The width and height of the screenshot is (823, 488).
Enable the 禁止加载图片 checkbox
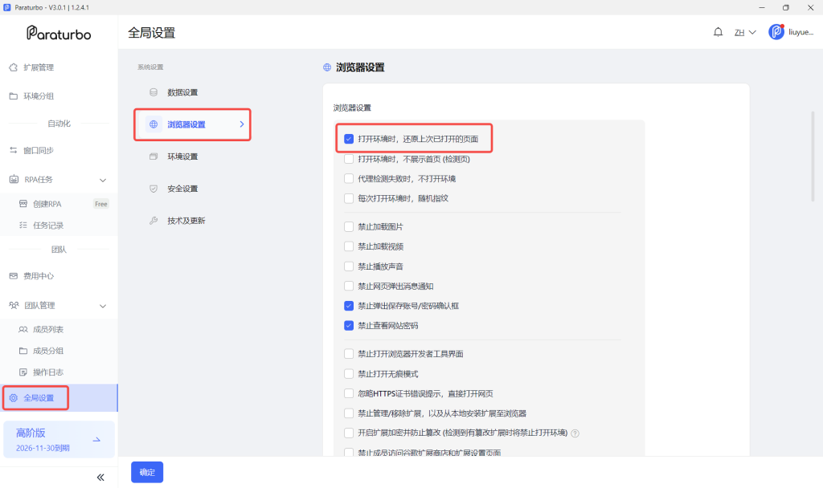pos(349,227)
